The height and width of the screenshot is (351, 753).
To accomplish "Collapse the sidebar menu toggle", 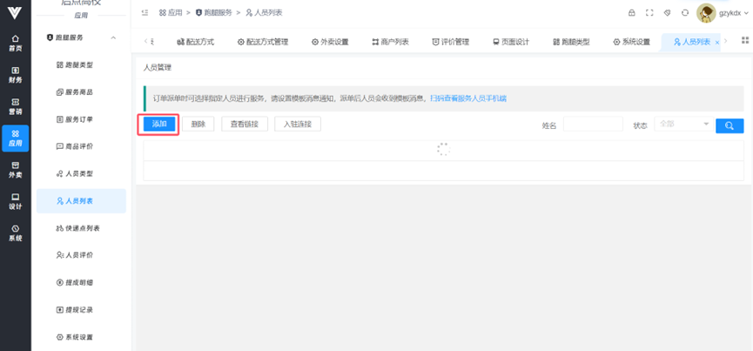I will [x=145, y=13].
